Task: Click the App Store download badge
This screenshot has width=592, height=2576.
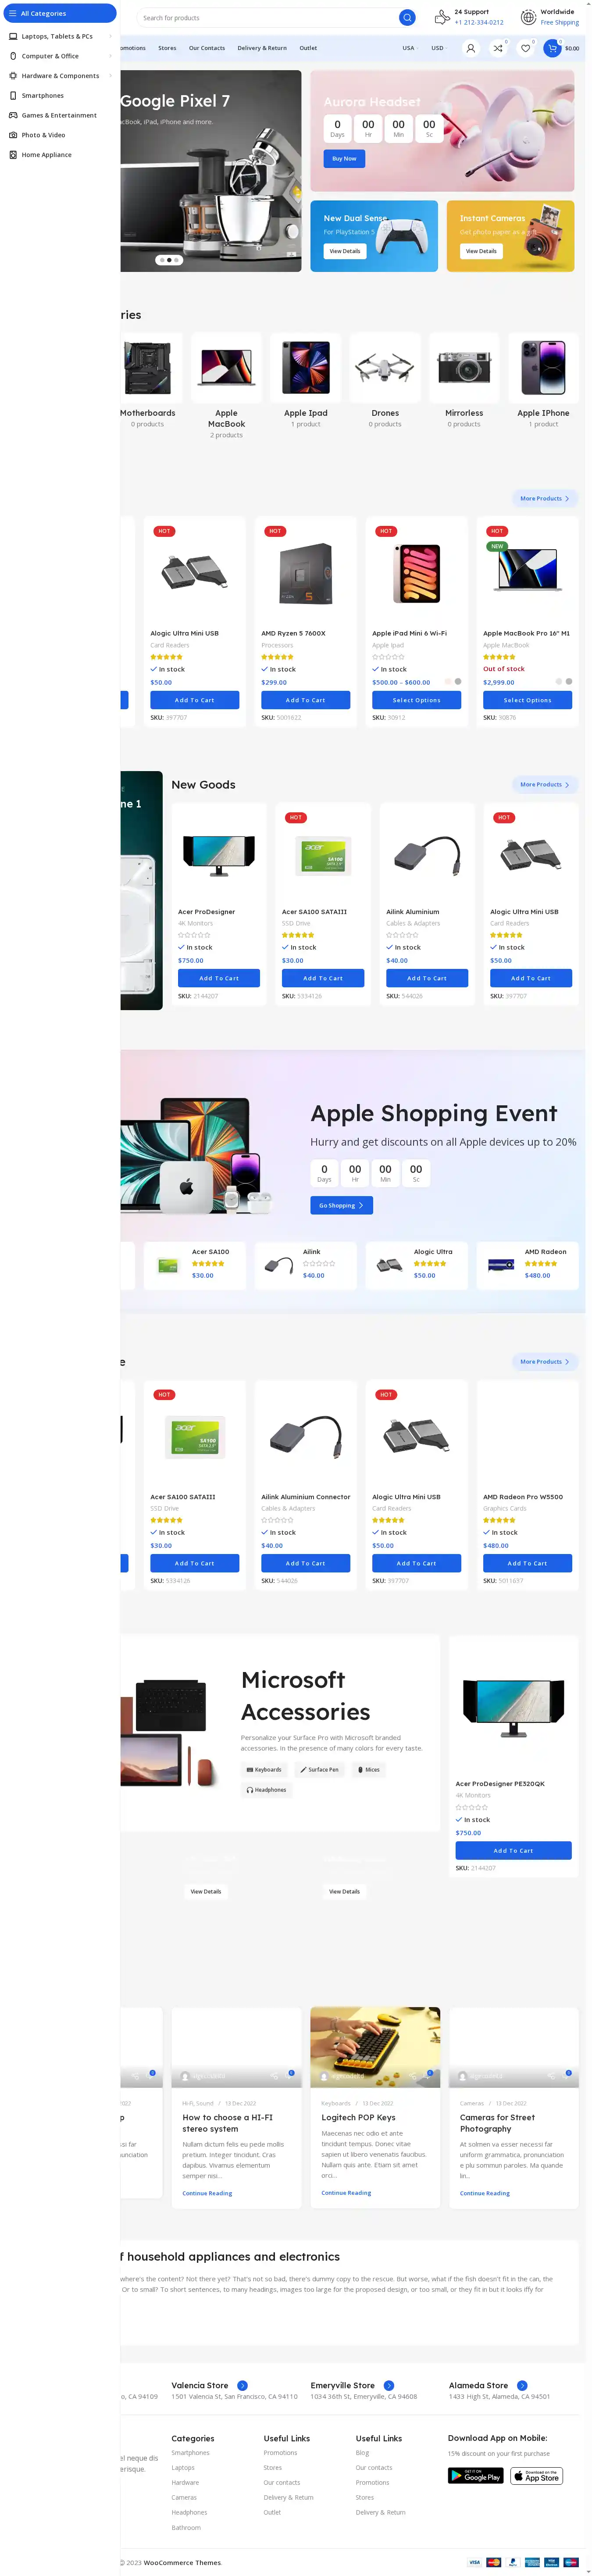Action: (537, 2476)
